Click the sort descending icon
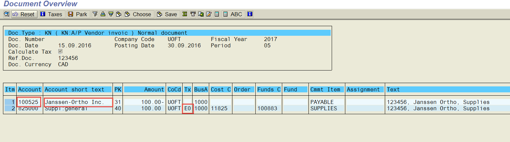 click(x=111, y=14)
